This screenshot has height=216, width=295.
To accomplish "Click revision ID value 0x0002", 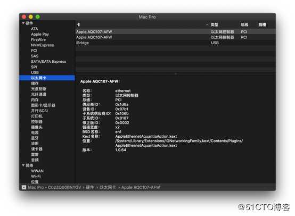I will click(122, 122).
